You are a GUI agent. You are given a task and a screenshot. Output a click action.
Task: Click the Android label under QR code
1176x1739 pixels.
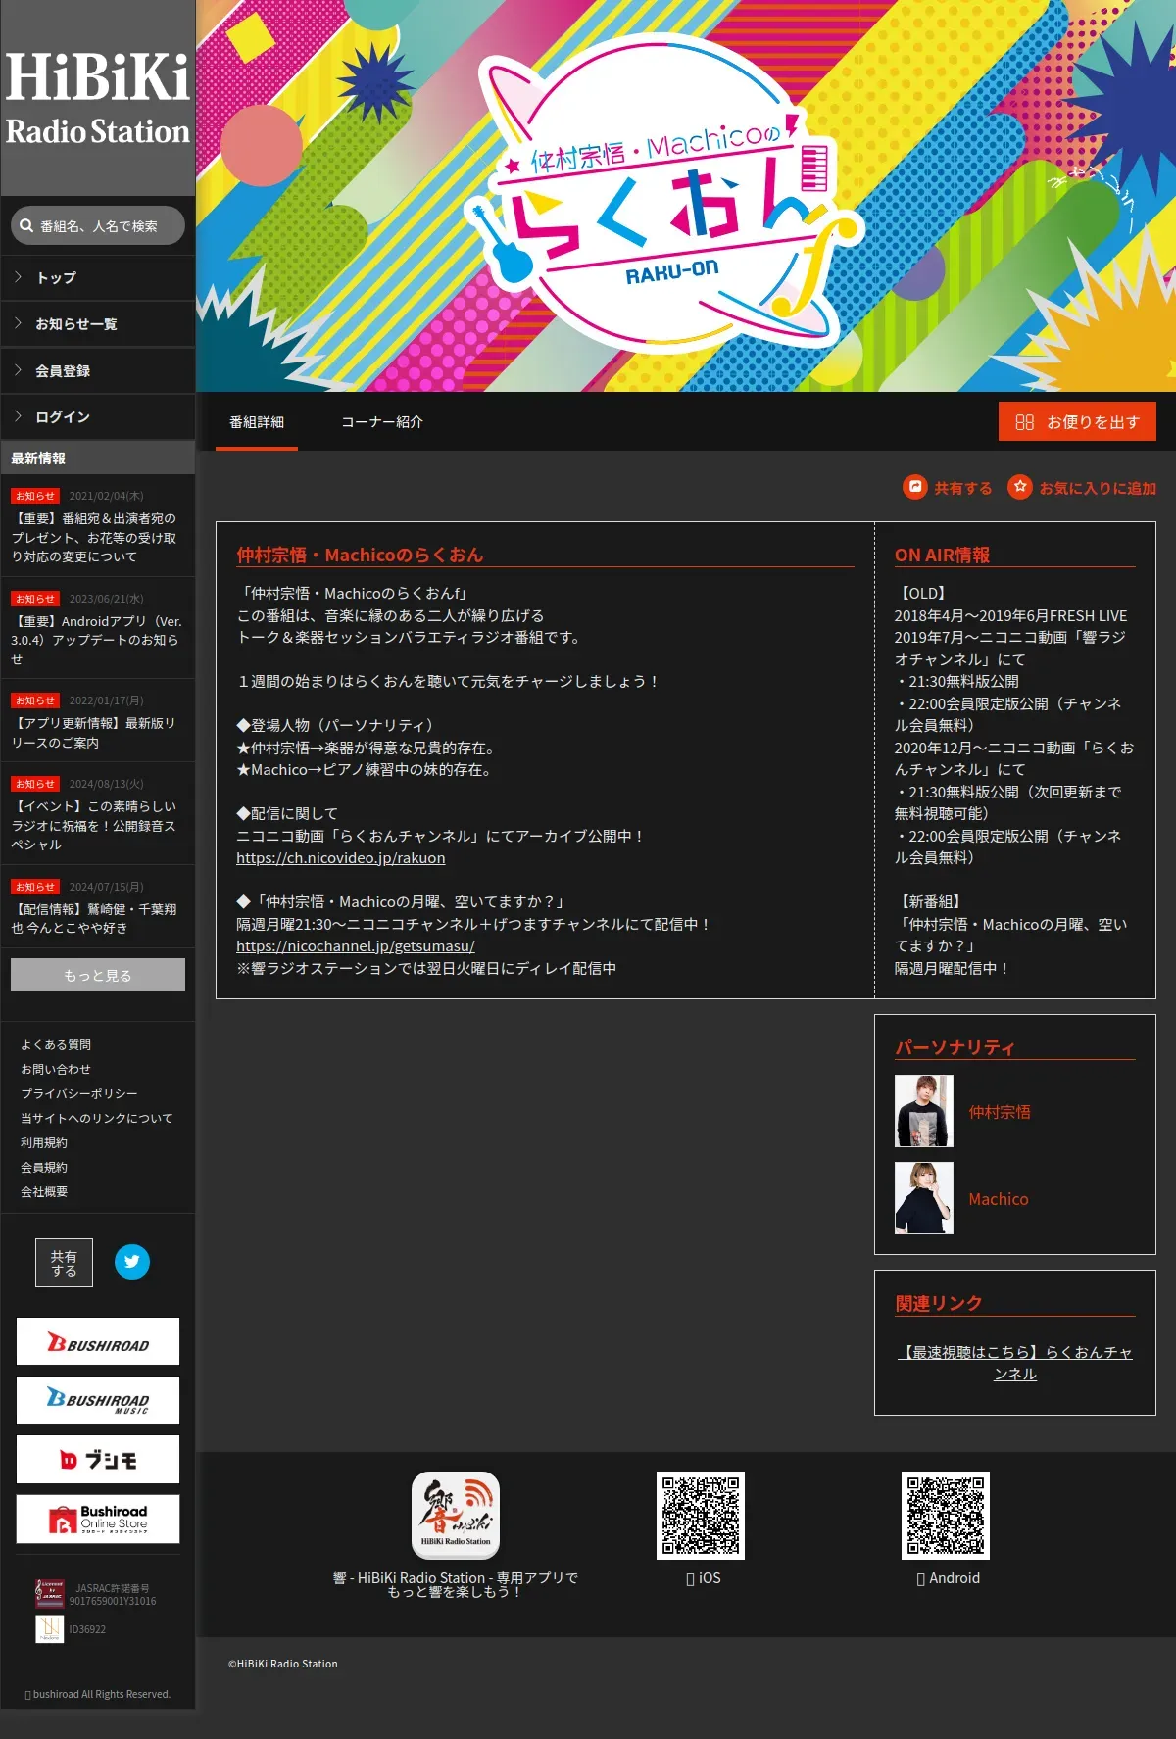click(x=948, y=1578)
